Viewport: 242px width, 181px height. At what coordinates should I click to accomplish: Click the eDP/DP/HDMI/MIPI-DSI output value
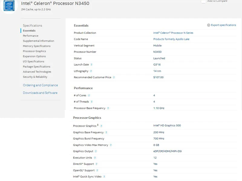click(x=168, y=151)
